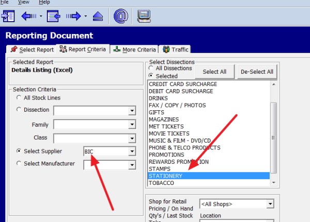The height and width of the screenshot is (222, 310).
Task: Click the Select All button
Action: pos(215,72)
